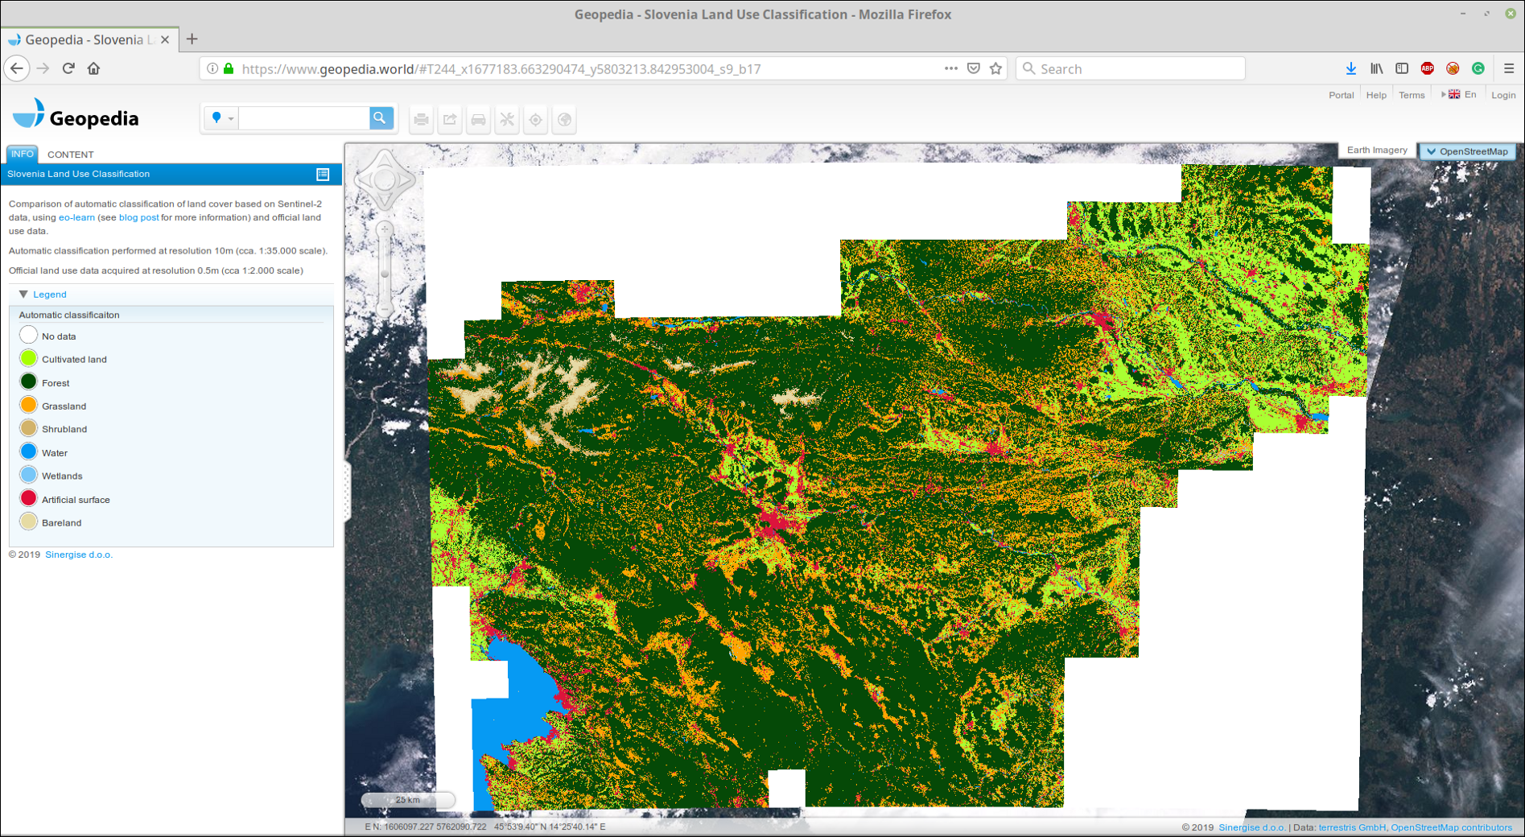The height and width of the screenshot is (837, 1525).
Task: Click the Login link
Action: pos(1503,95)
